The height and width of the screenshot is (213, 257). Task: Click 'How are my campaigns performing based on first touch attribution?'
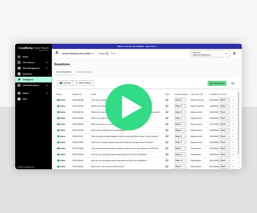119,154
